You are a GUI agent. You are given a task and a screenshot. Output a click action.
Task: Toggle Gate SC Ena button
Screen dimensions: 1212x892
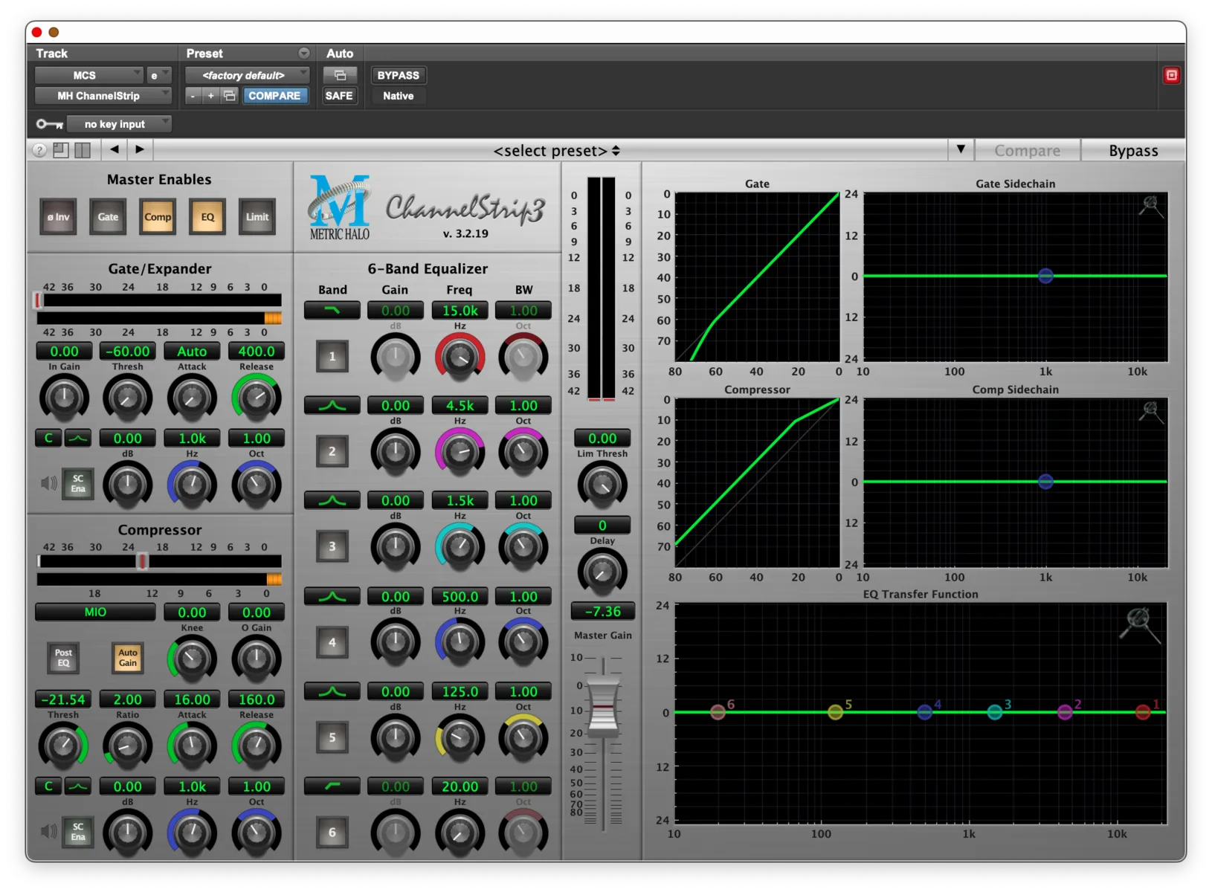click(78, 484)
